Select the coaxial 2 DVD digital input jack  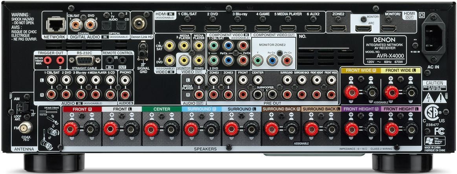tap(91, 25)
